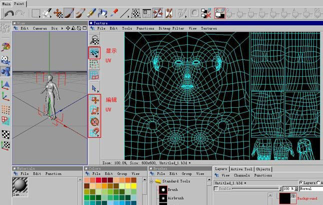Open the Normal blend mode dropdown
This screenshot has height=205, width=323.
(311, 189)
